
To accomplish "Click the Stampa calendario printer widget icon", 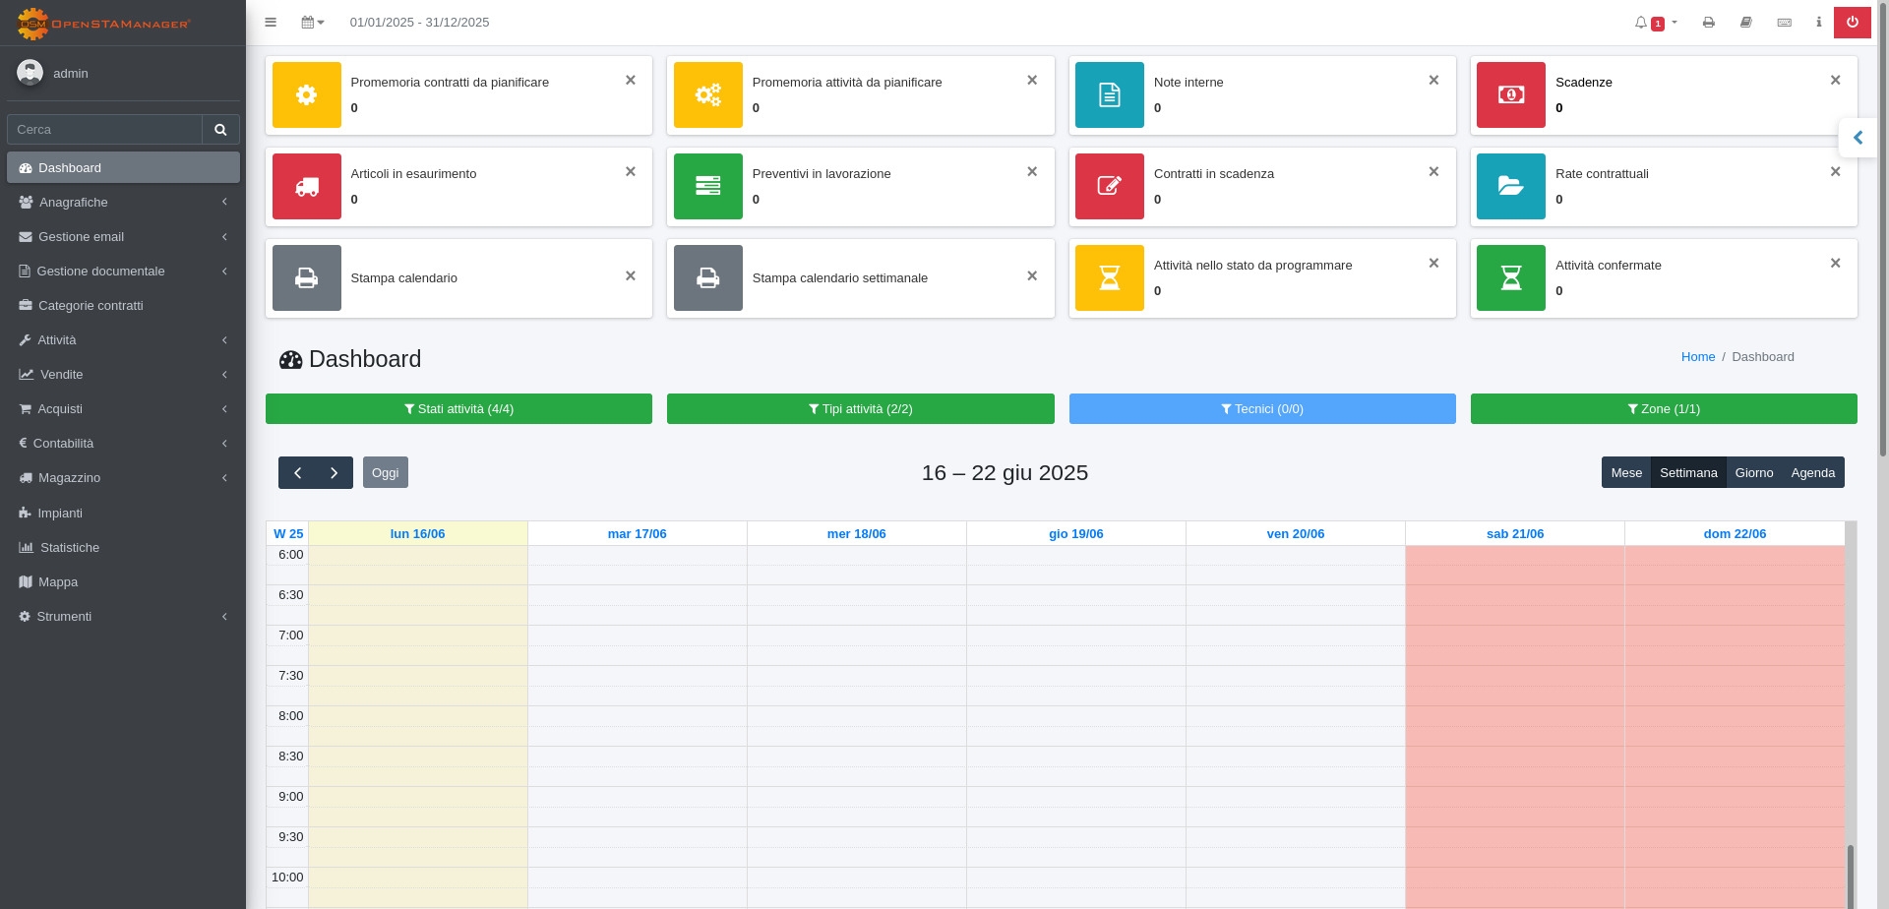I will [307, 278].
